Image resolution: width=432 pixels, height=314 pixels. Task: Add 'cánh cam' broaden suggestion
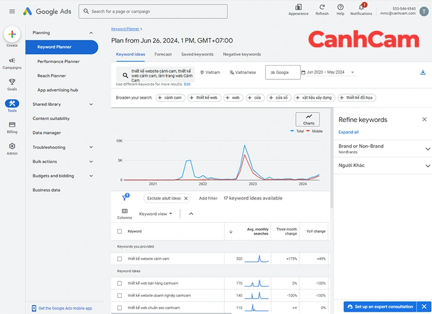click(170, 98)
